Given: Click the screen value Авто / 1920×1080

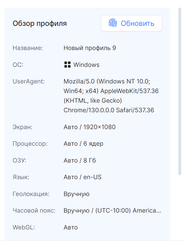Looking at the screenshot, I should point(89,127).
